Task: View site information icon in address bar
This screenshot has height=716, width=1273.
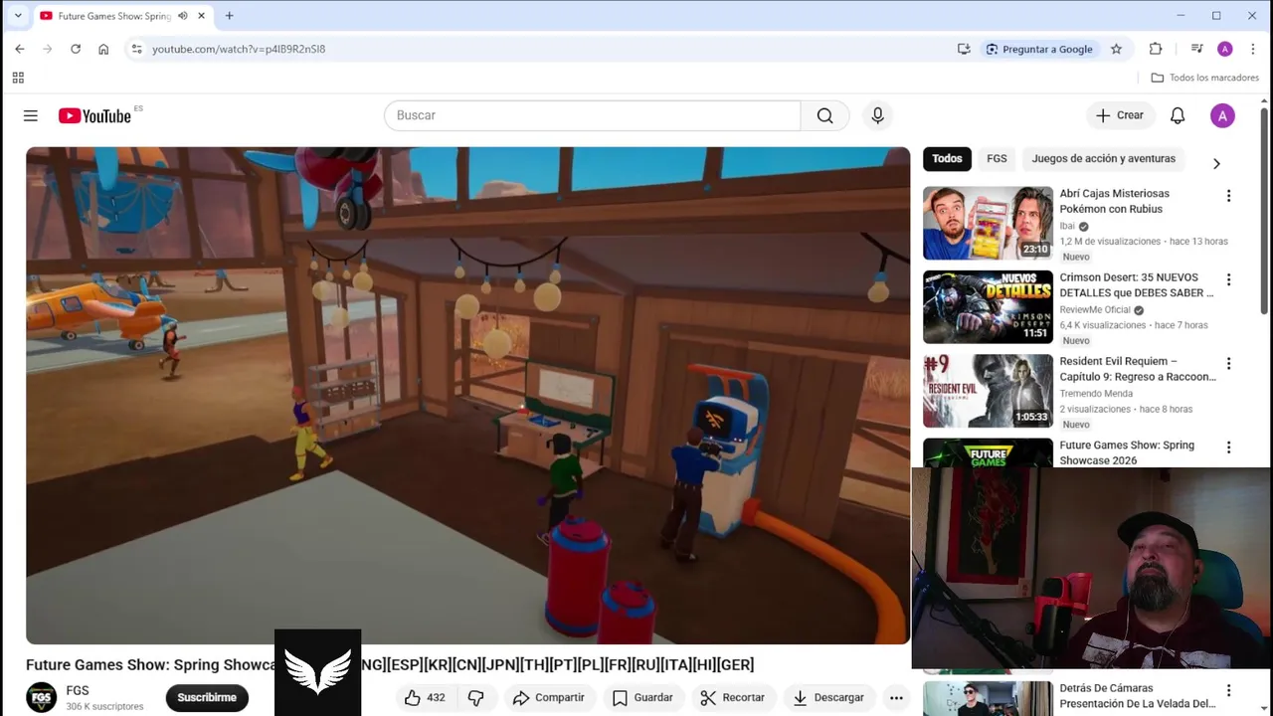Action: point(136,49)
